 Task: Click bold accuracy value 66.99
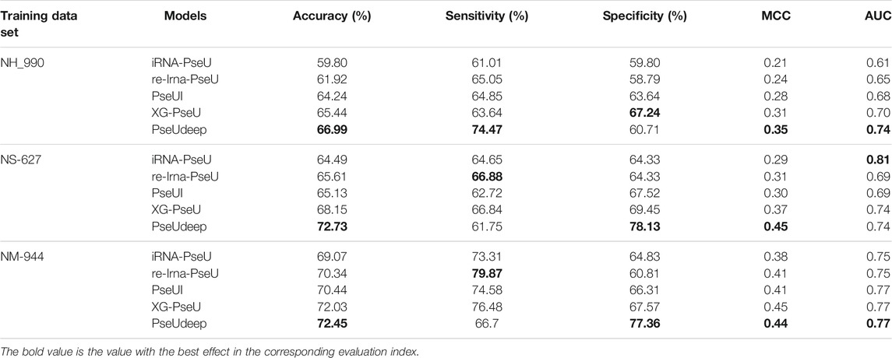coord(332,131)
